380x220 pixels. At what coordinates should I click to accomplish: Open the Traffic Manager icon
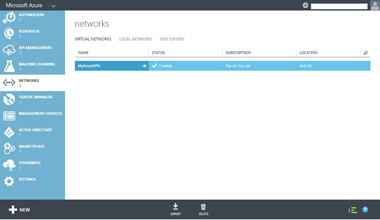(9, 99)
